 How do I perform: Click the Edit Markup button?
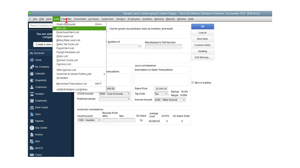click(x=203, y=57)
